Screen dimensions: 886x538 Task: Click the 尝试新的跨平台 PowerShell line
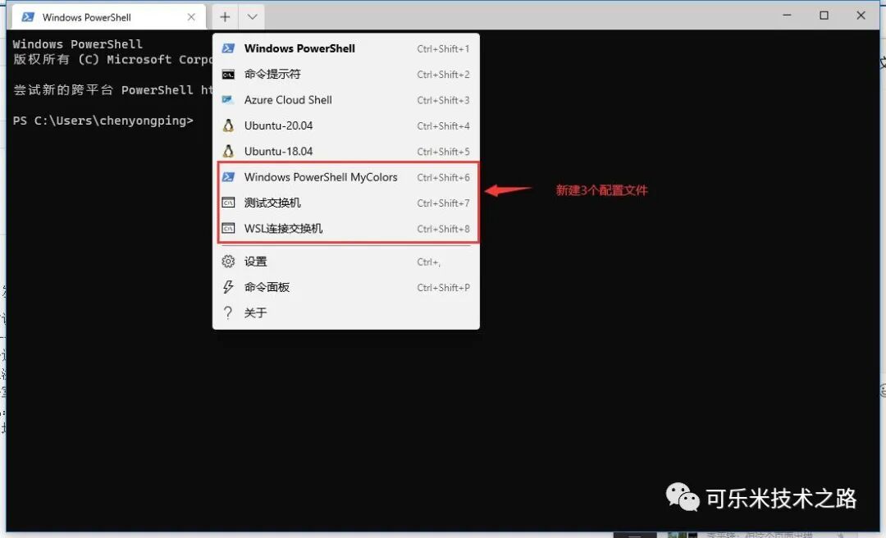(112, 90)
